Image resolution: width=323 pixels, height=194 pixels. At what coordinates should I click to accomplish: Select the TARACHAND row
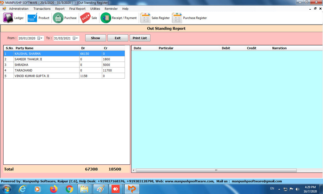[64, 70]
